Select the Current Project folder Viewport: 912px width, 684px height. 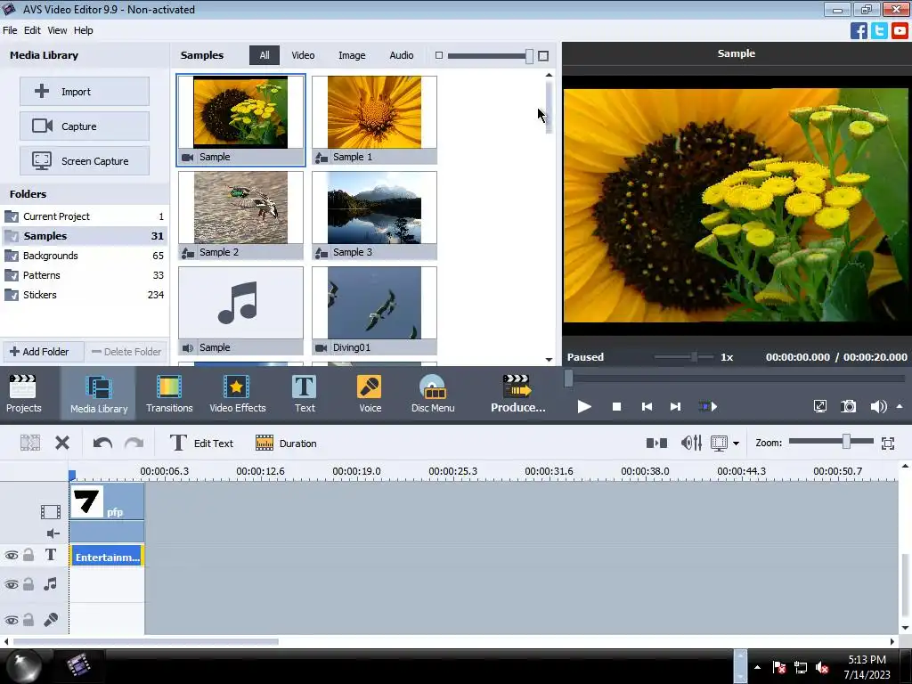tap(85, 216)
